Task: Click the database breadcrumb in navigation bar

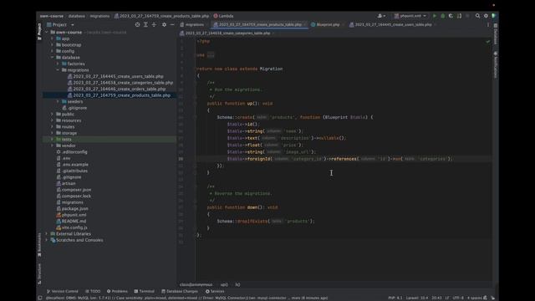Action: coord(76,16)
